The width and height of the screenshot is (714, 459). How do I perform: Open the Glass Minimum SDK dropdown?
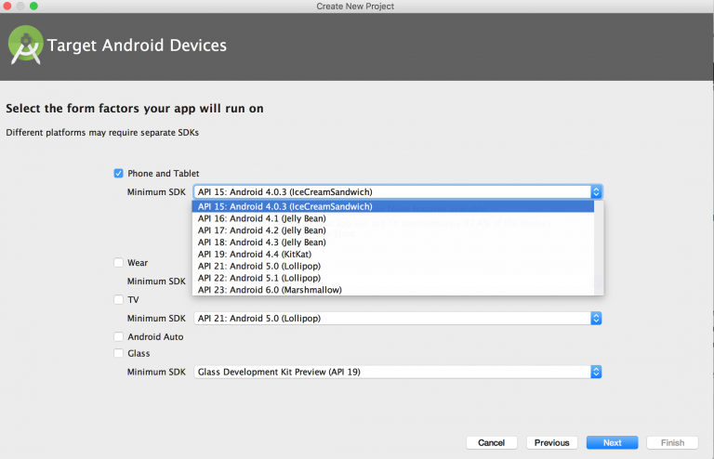[596, 372]
